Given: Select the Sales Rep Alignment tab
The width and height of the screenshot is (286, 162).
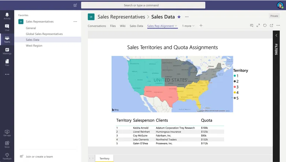Looking at the screenshot, I should [160, 26].
